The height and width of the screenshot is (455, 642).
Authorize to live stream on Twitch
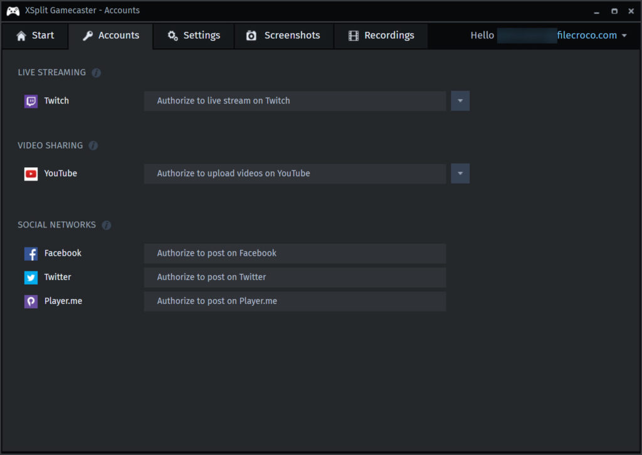295,101
